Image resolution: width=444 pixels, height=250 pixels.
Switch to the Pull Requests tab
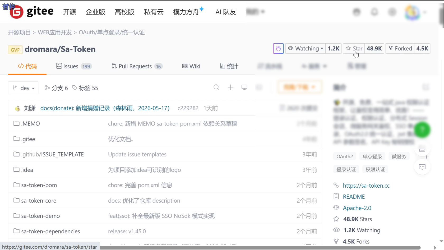pos(137,66)
